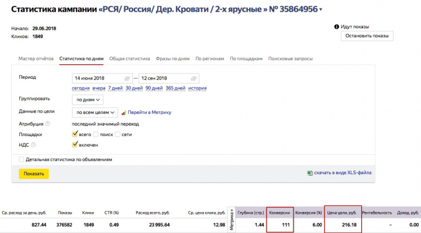Image resolution: width=421 pixels, height=233 pixels.
Task: Choose the 7 дней period link
Action: (x=115, y=88)
